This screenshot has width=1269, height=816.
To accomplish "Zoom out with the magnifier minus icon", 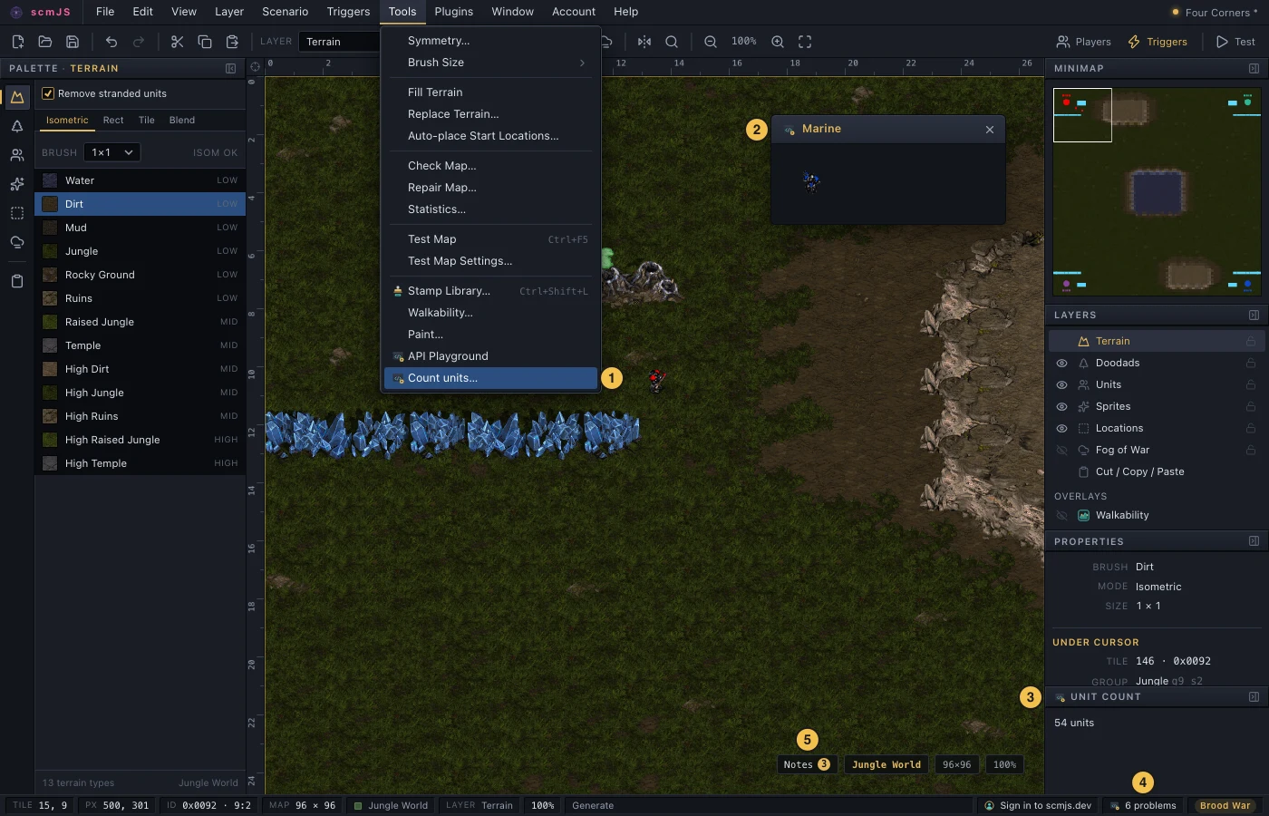I will pos(711,42).
